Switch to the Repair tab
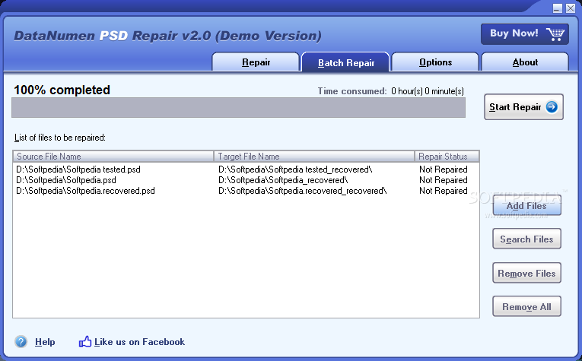Screen dimensions: 582x361 (x=256, y=62)
